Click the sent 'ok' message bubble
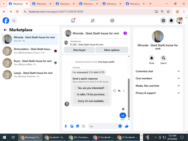188x141 pixels. pos(123,115)
